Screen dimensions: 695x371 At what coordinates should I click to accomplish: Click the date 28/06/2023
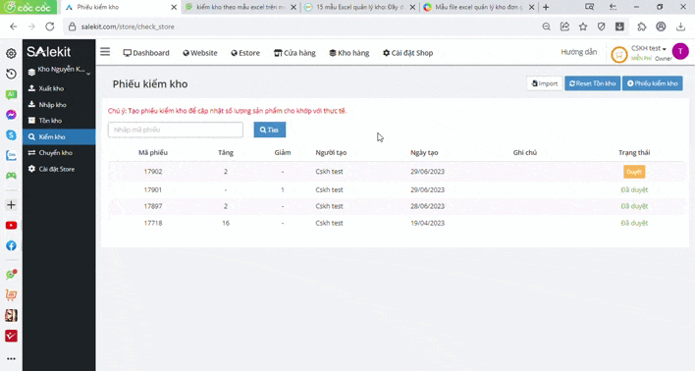(x=427, y=206)
